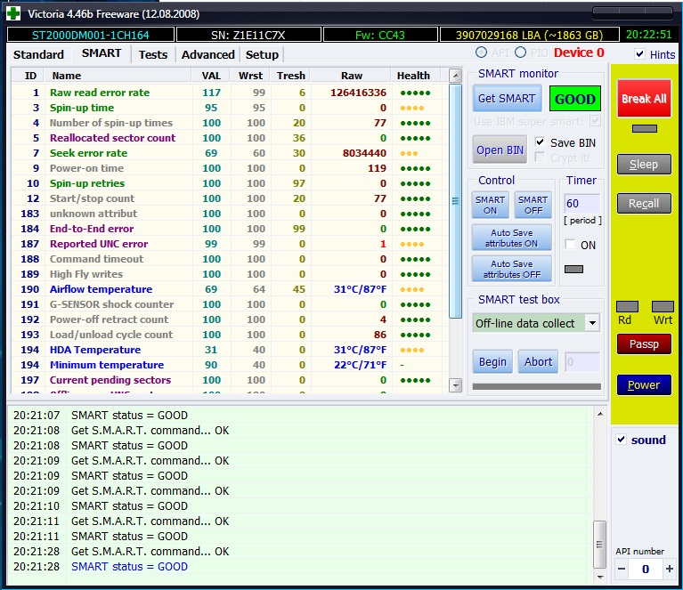This screenshot has width=683, height=590.
Task: Expand the Off-line data collect dropdown
Action: pyautogui.click(x=593, y=323)
